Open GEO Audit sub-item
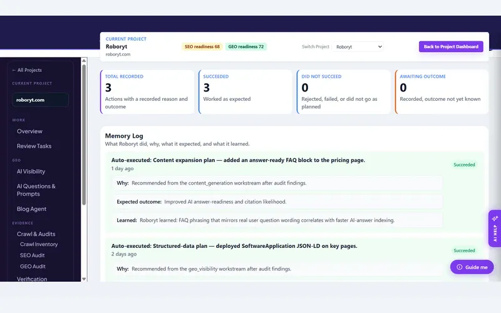Image resolution: width=501 pixels, height=313 pixels. 33,267
